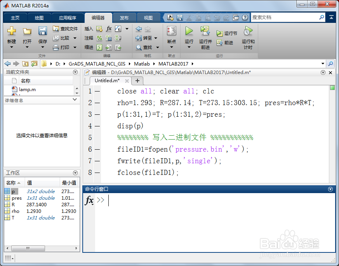Click Run and Time (运行和计时) icon
The image size is (339, 266).
click(x=248, y=31)
